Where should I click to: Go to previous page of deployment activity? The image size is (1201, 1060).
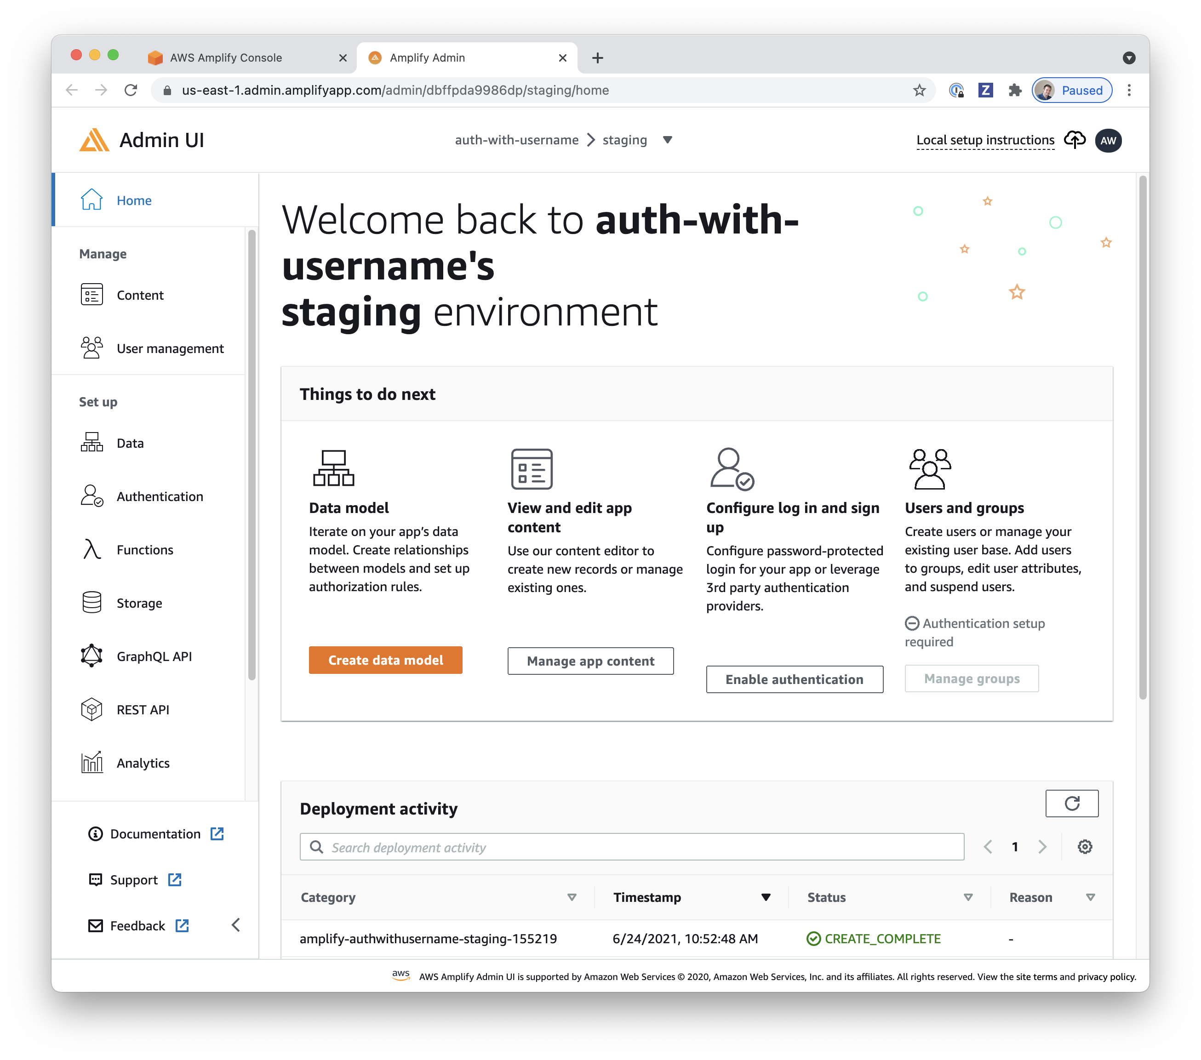[988, 846]
